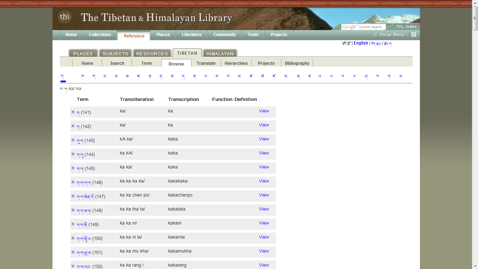
Task: Open the Projects main menu item
Action: 279,35
